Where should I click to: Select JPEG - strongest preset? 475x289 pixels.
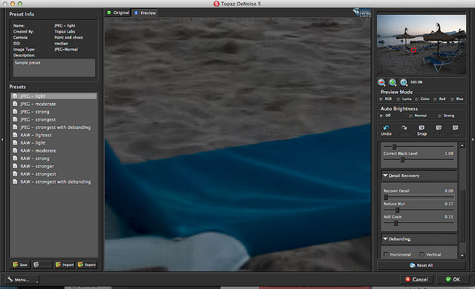pyautogui.click(x=54, y=119)
